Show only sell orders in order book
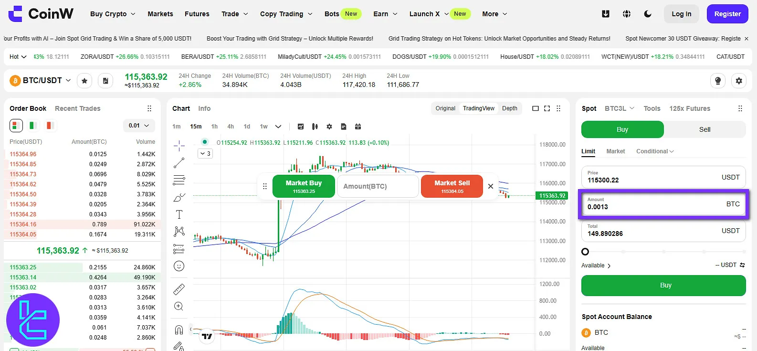This screenshot has height=351, width=757. click(x=50, y=126)
